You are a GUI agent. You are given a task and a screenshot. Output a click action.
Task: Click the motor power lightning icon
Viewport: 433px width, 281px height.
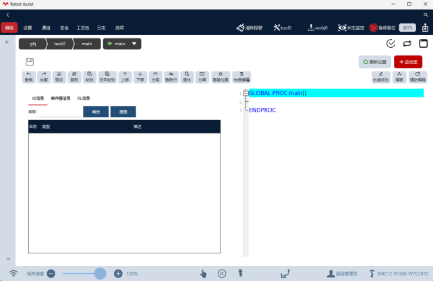coord(241,274)
